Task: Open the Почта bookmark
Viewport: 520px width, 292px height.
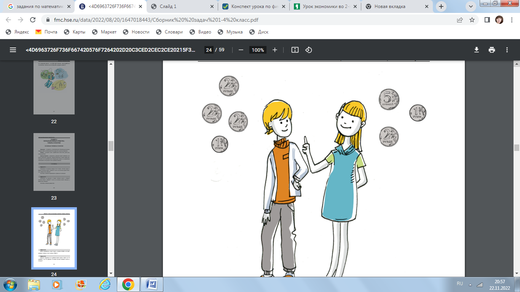Action: [46, 32]
